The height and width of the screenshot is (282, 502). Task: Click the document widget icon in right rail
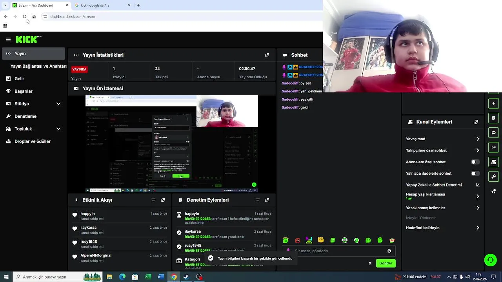[494, 118]
